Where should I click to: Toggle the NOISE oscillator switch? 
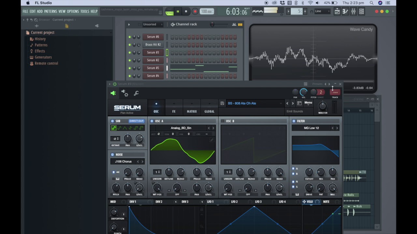click(x=112, y=155)
